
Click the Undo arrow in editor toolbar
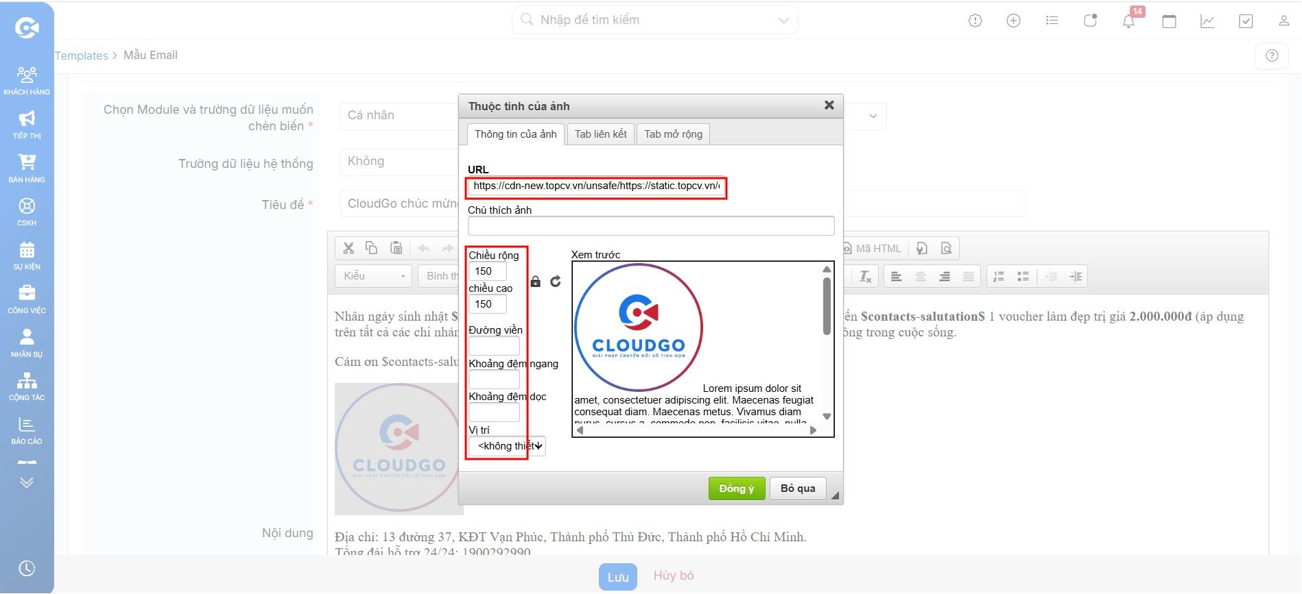tap(424, 248)
